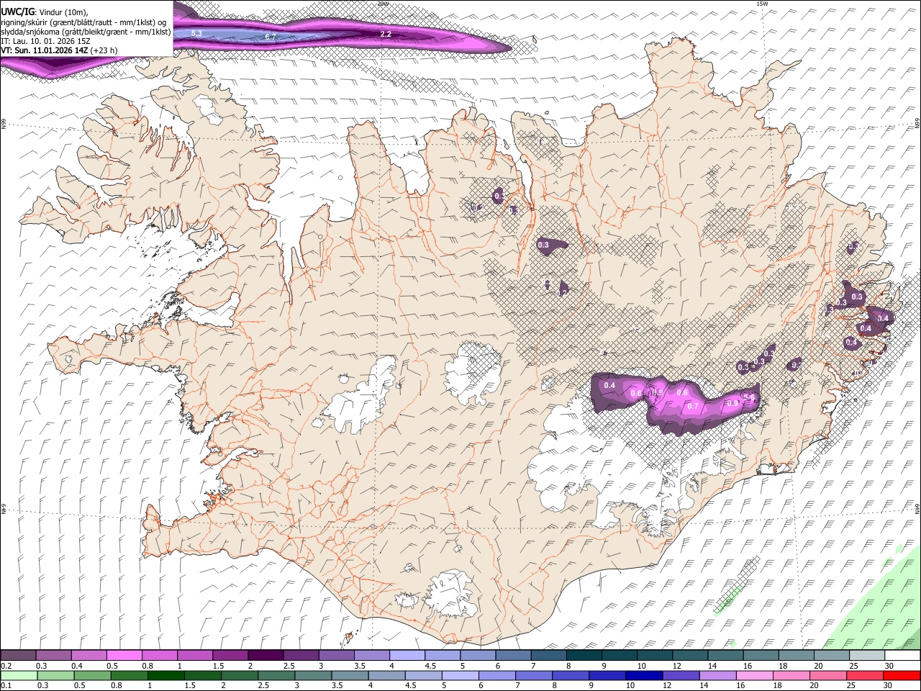Screen dimensions: 921x691
Task: Click the 'rigning/skúrir' legend description line
Action: click(83, 22)
